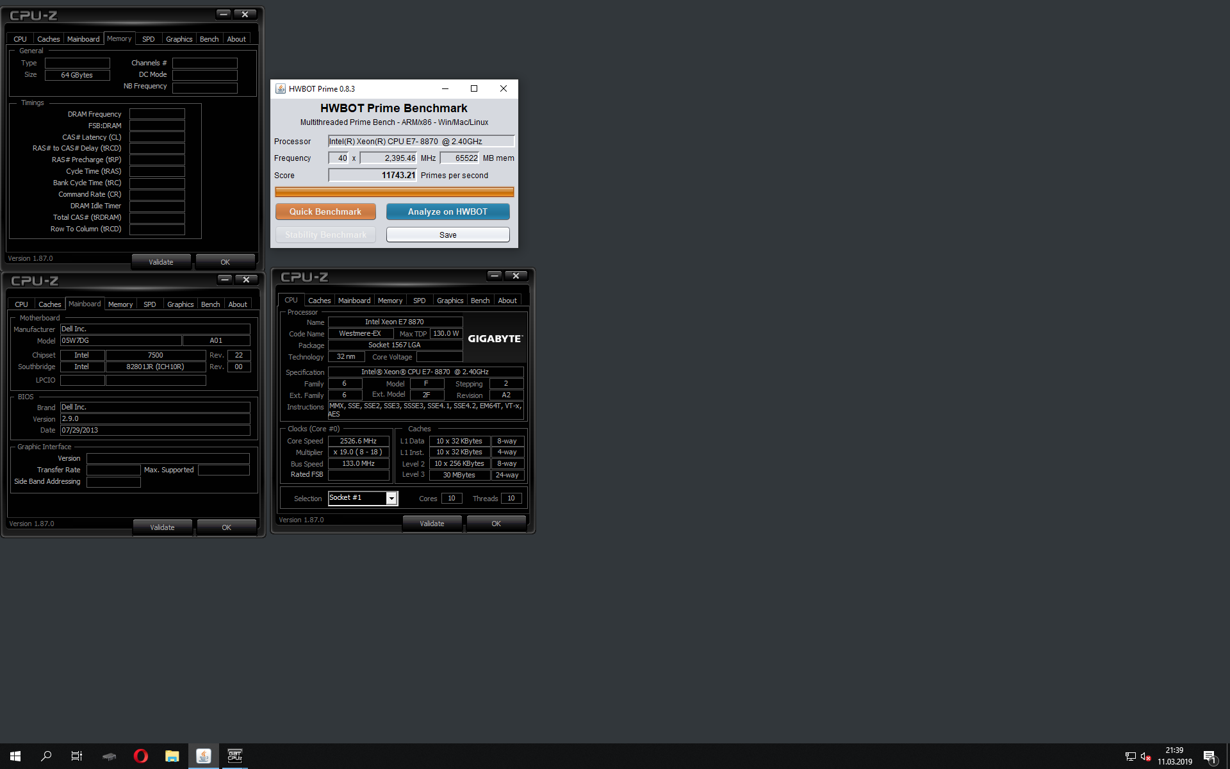This screenshot has width=1230, height=769.
Task: Launch Opera browser from taskbar
Action: pyautogui.click(x=141, y=756)
